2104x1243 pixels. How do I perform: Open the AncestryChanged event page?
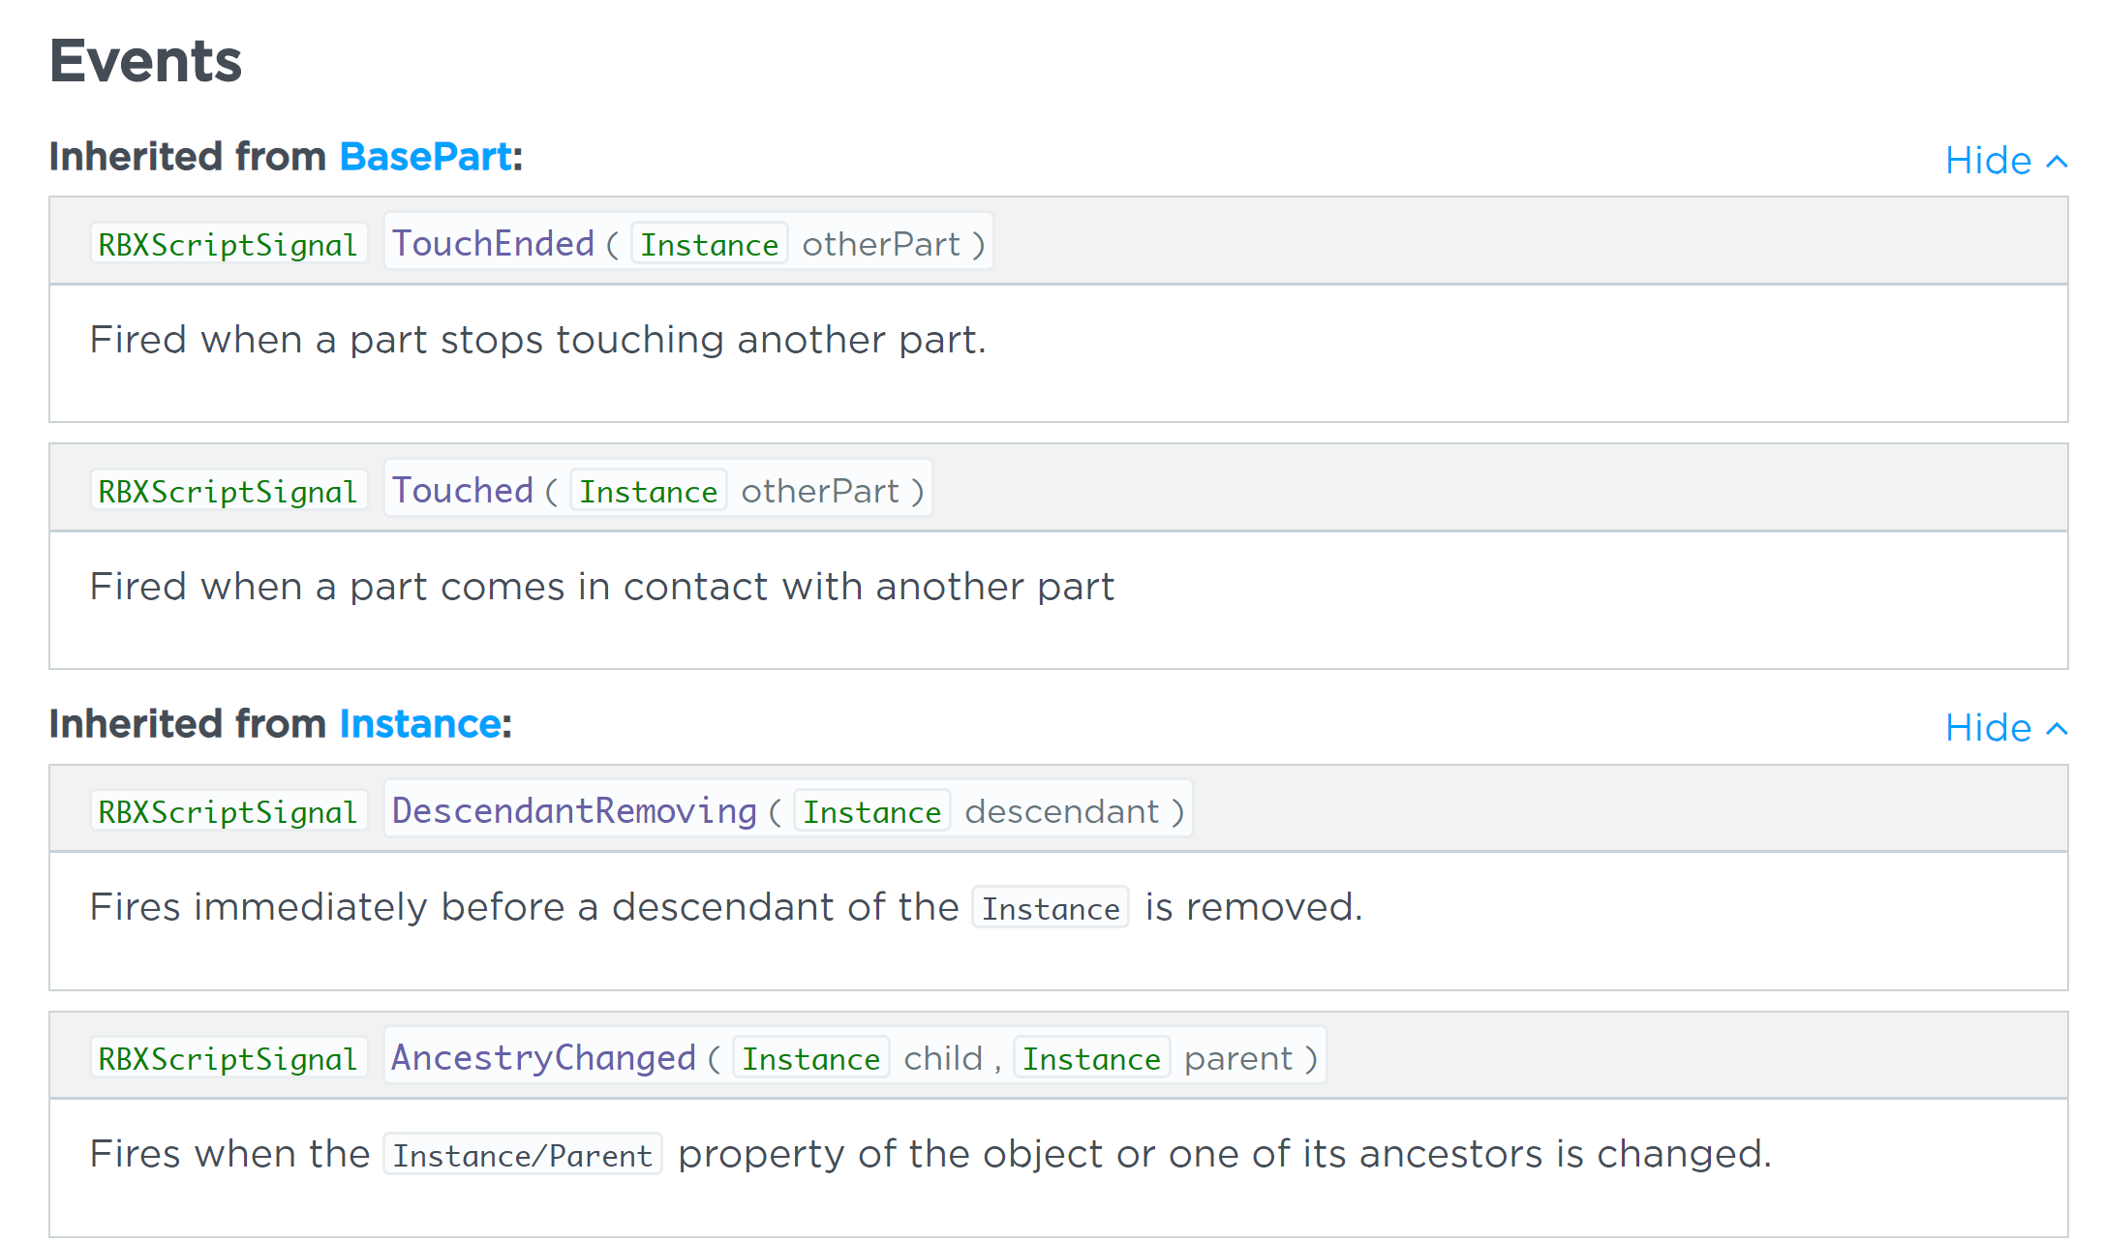[543, 1058]
